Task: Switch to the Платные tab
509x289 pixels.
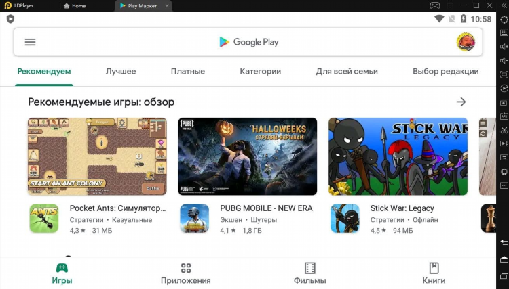Action: pos(188,72)
